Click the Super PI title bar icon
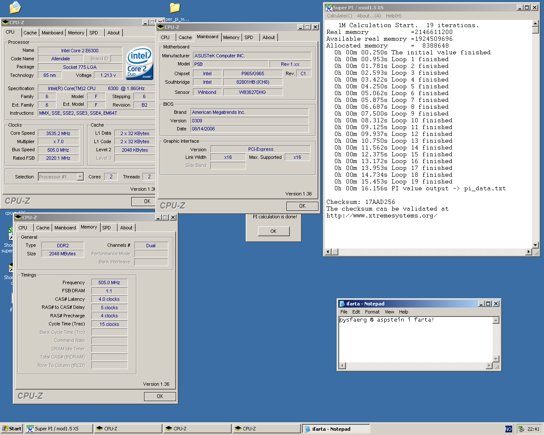The image size is (544, 435). click(328, 7)
